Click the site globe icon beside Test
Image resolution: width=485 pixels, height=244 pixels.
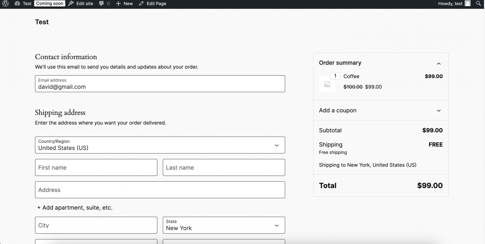(17, 3)
